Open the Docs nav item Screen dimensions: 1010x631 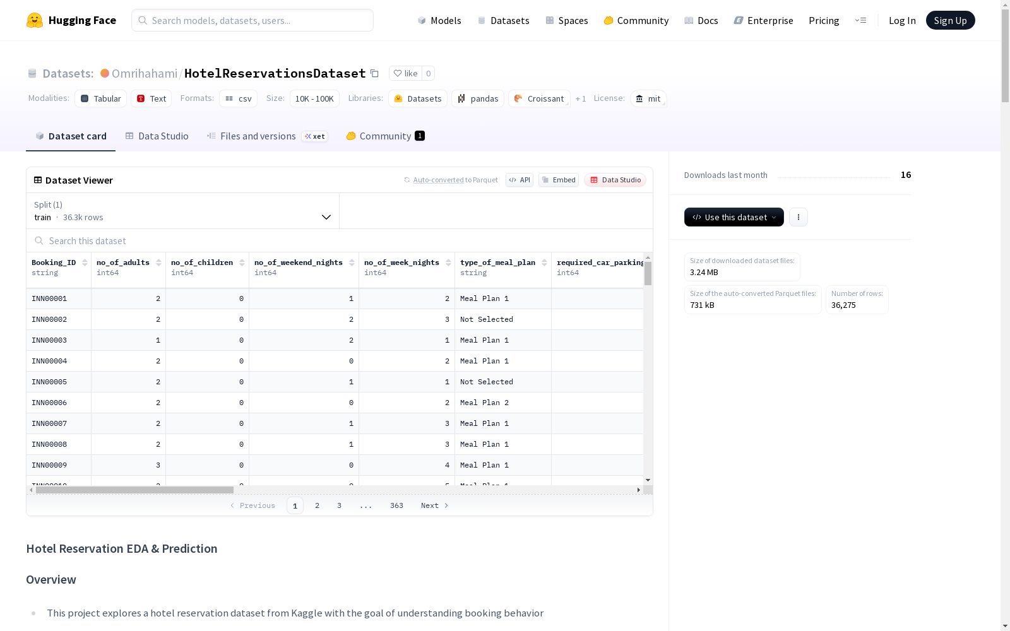click(701, 20)
